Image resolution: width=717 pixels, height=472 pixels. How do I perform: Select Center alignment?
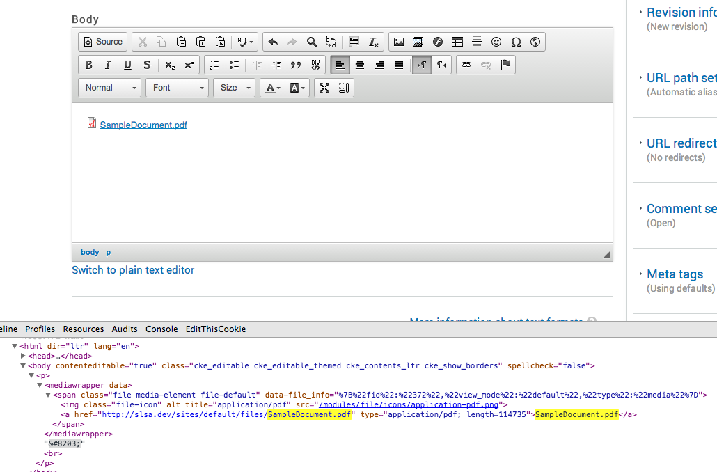pyautogui.click(x=360, y=65)
